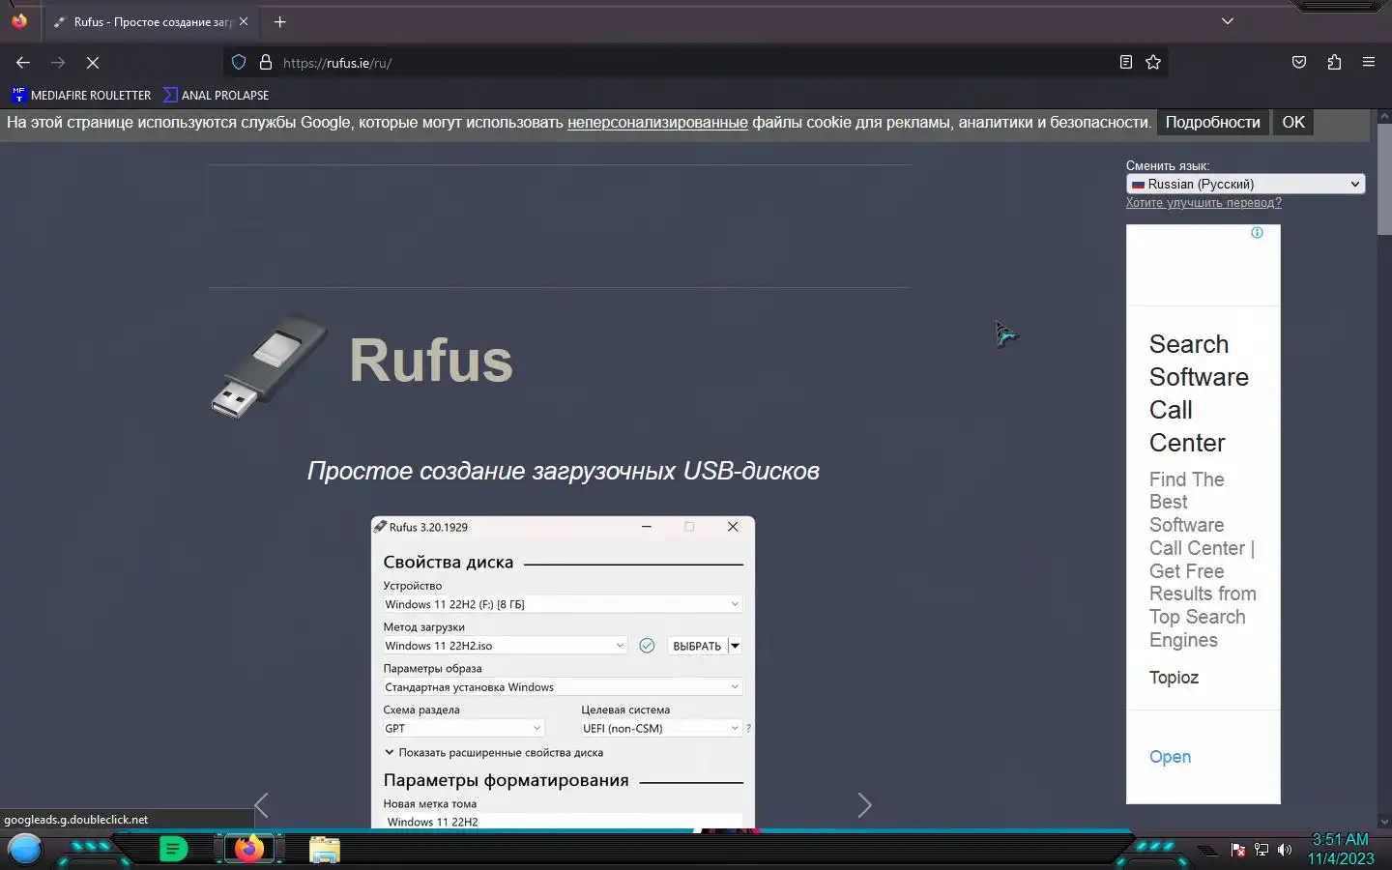
Task: Click the Rufus 3.20.1929 screenshot image
Action: coord(563,673)
